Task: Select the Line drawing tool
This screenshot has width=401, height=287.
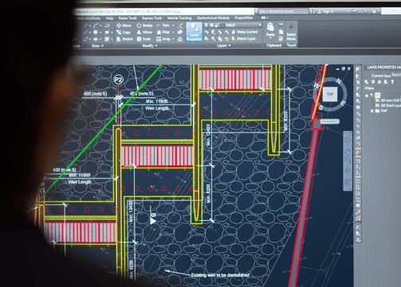Action: tap(85, 26)
